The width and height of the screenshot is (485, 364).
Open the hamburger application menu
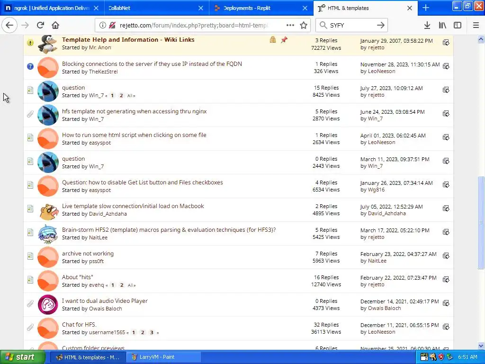coord(476,26)
